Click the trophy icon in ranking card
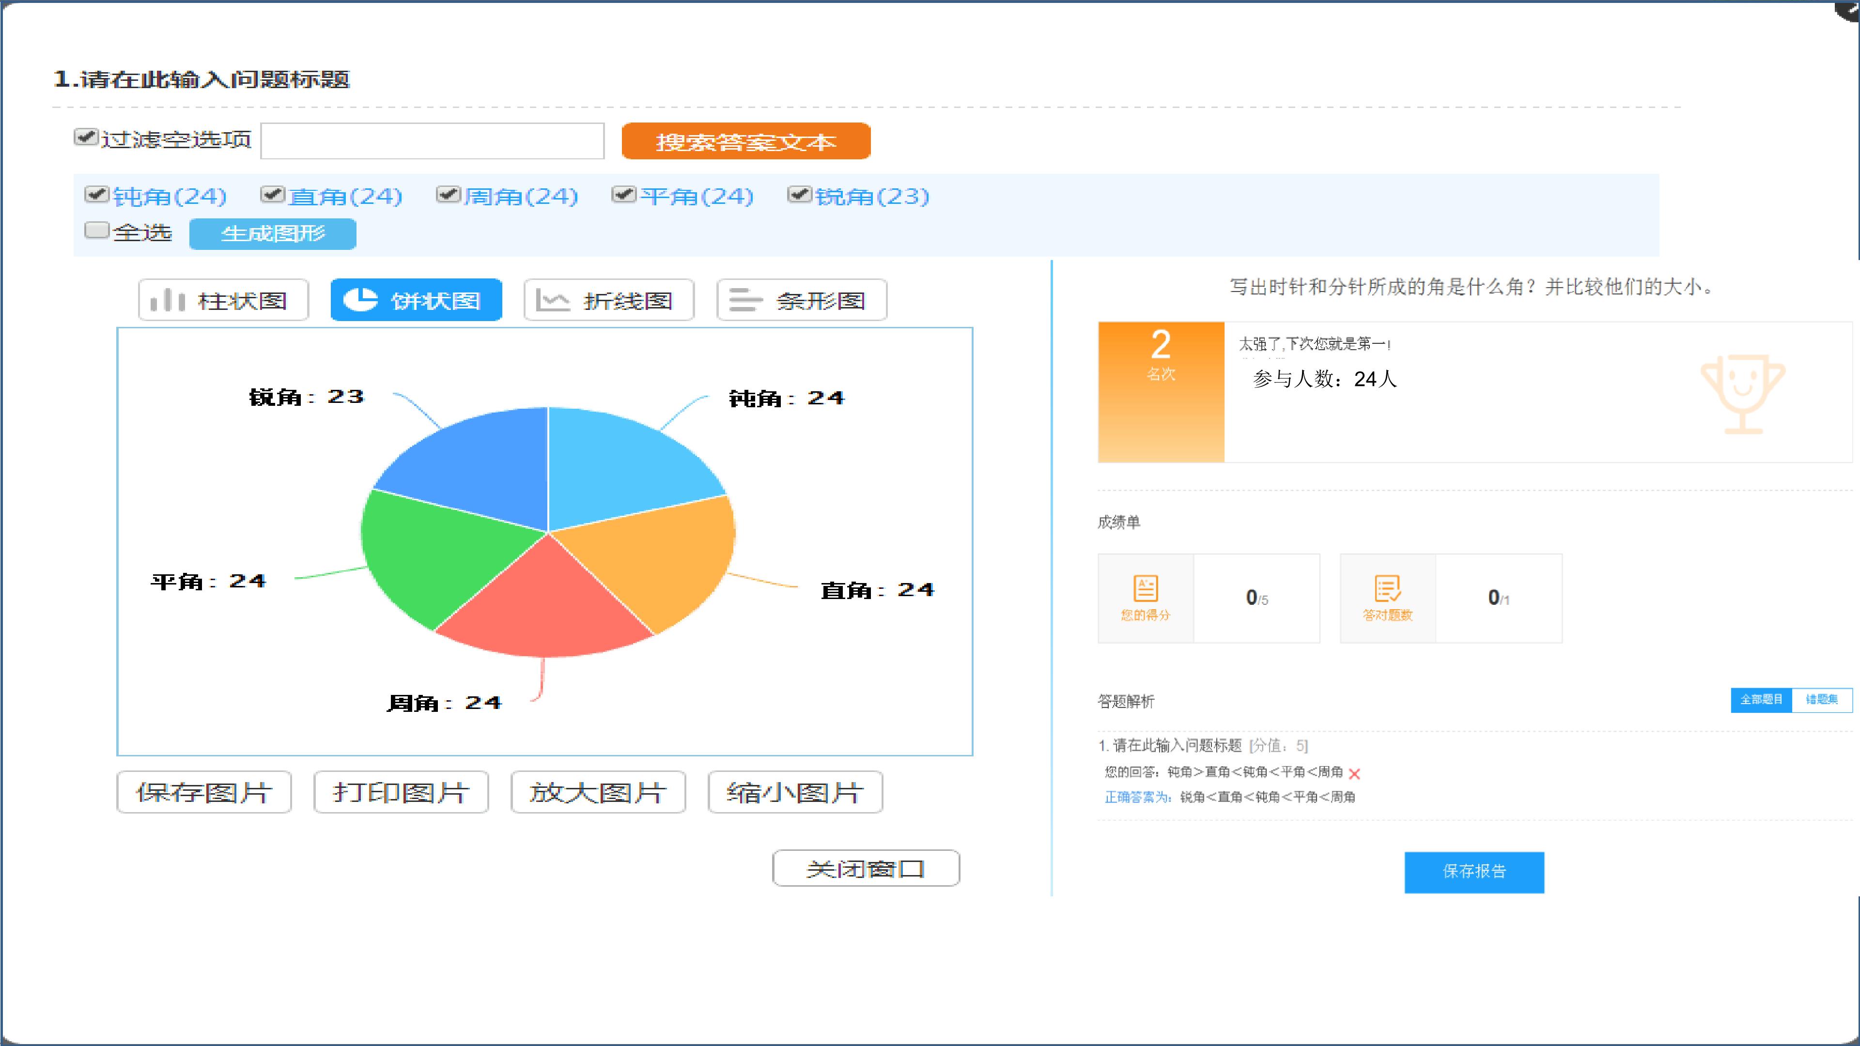This screenshot has height=1046, width=1860. point(1743,394)
